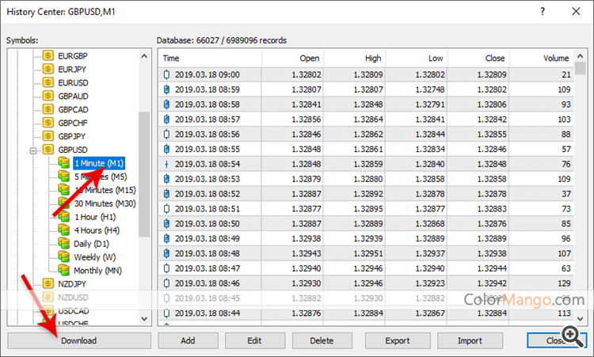Click the 1 Hour (H1) database icon
The image size is (594, 357).
63,216
